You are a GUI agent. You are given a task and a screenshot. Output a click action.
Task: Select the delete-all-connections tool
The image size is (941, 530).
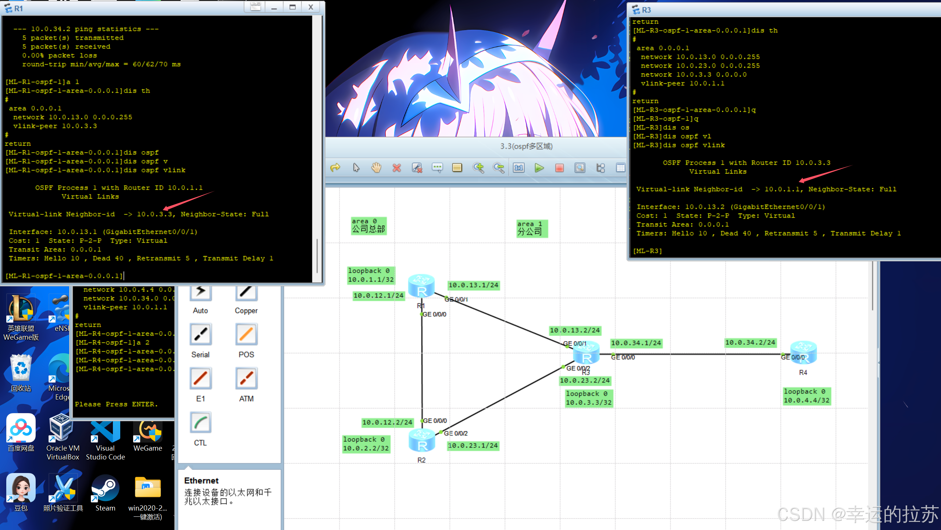pos(417,168)
